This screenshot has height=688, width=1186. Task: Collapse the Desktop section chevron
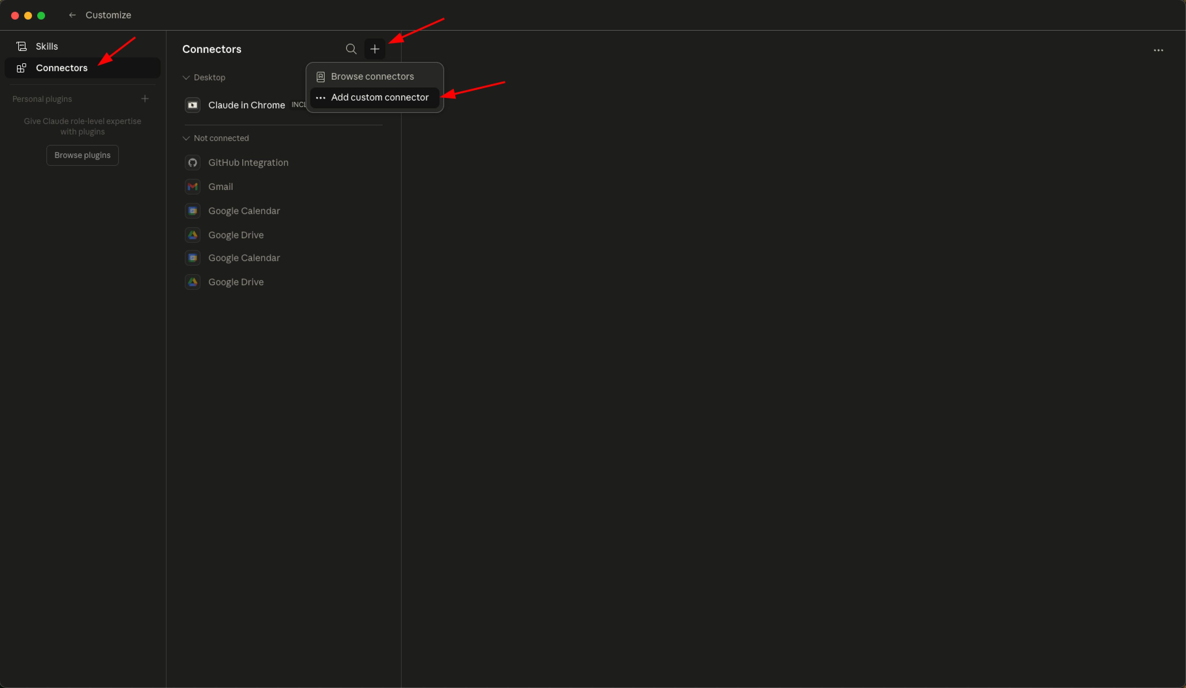coord(186,78)
